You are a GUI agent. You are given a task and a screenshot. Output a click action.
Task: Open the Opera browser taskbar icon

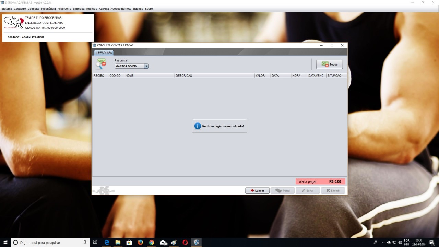pos(185,243)
